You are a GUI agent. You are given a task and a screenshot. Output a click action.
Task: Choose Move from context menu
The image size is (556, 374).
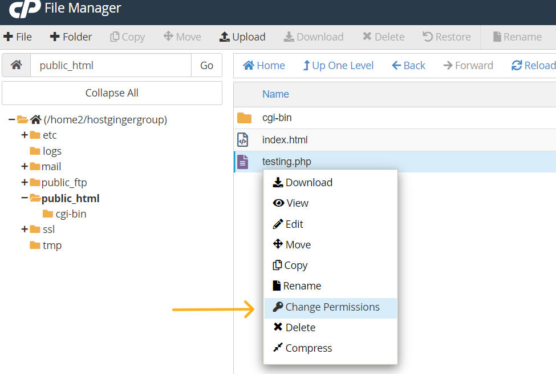331,245
